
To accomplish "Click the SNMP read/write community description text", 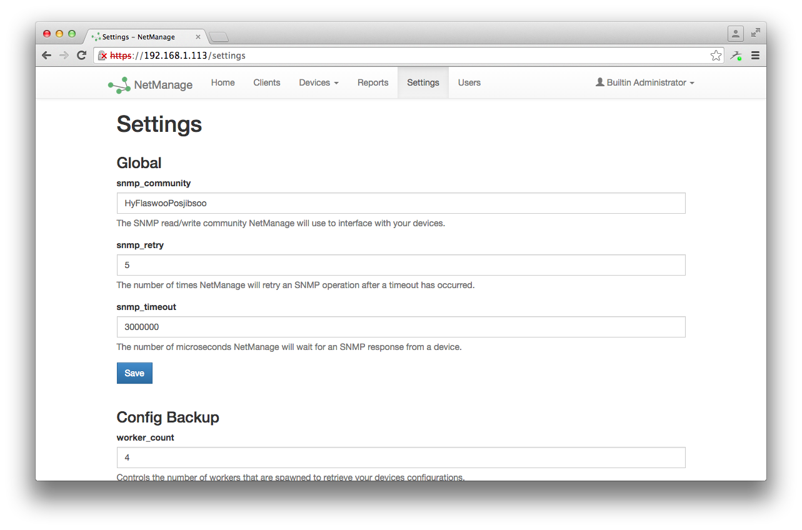I will 281,223.
